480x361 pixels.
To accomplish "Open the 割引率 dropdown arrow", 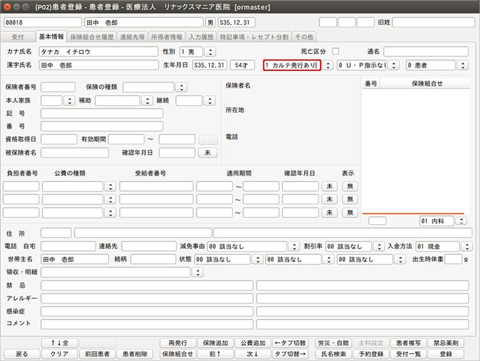I will pyautogui.click(x=379, y=246).
